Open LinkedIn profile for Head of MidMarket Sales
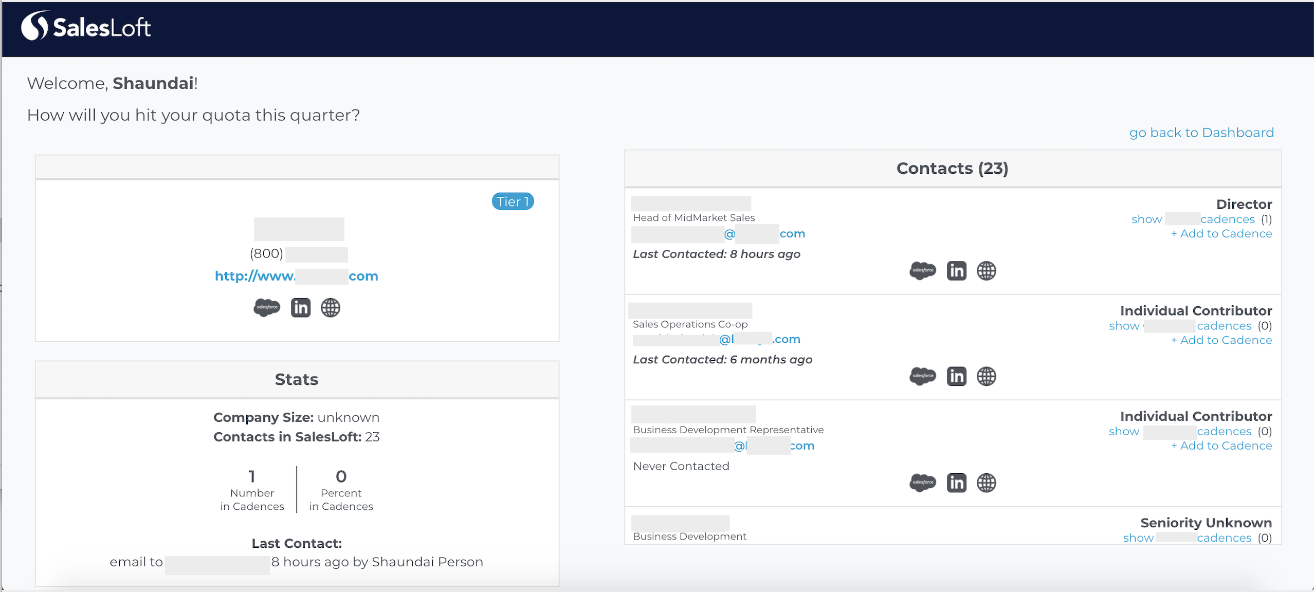 [x=956, y=270]
